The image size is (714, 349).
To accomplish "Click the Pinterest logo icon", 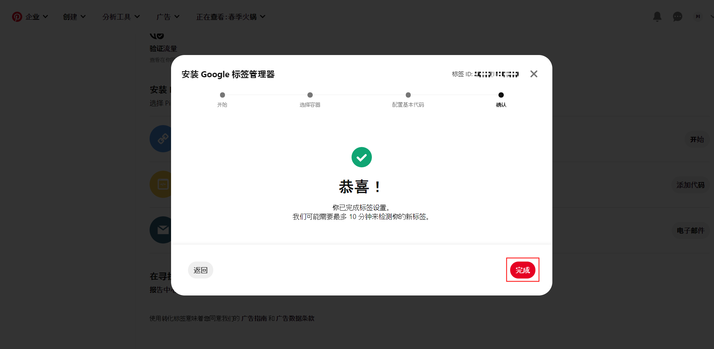I will coord(17,17).
